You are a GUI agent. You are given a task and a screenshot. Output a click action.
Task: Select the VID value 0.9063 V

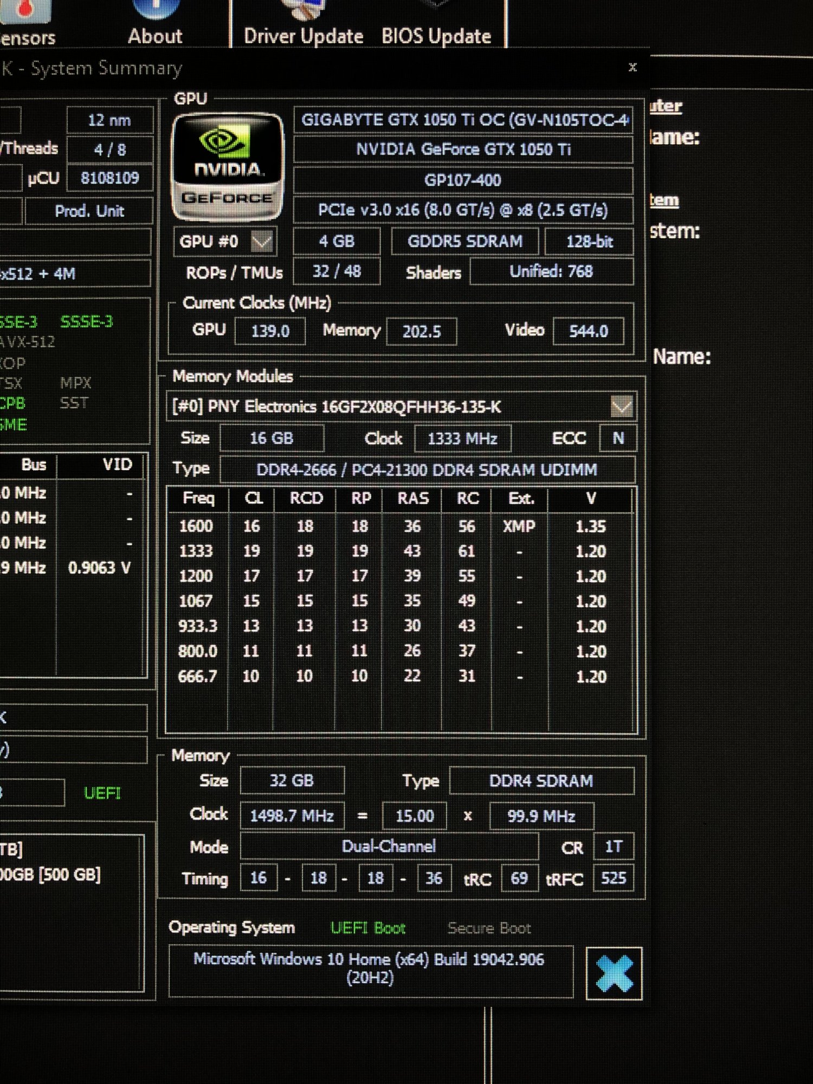point(99,567)
